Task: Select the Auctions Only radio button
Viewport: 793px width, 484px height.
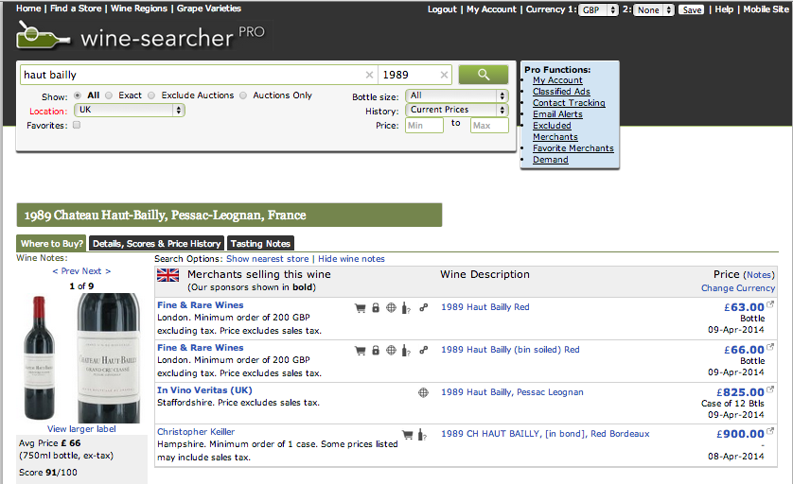Action: coord(243,95)
